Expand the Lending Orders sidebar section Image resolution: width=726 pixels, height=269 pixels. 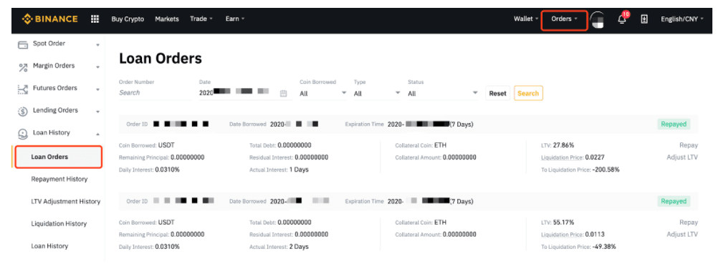tap(97, 112)
